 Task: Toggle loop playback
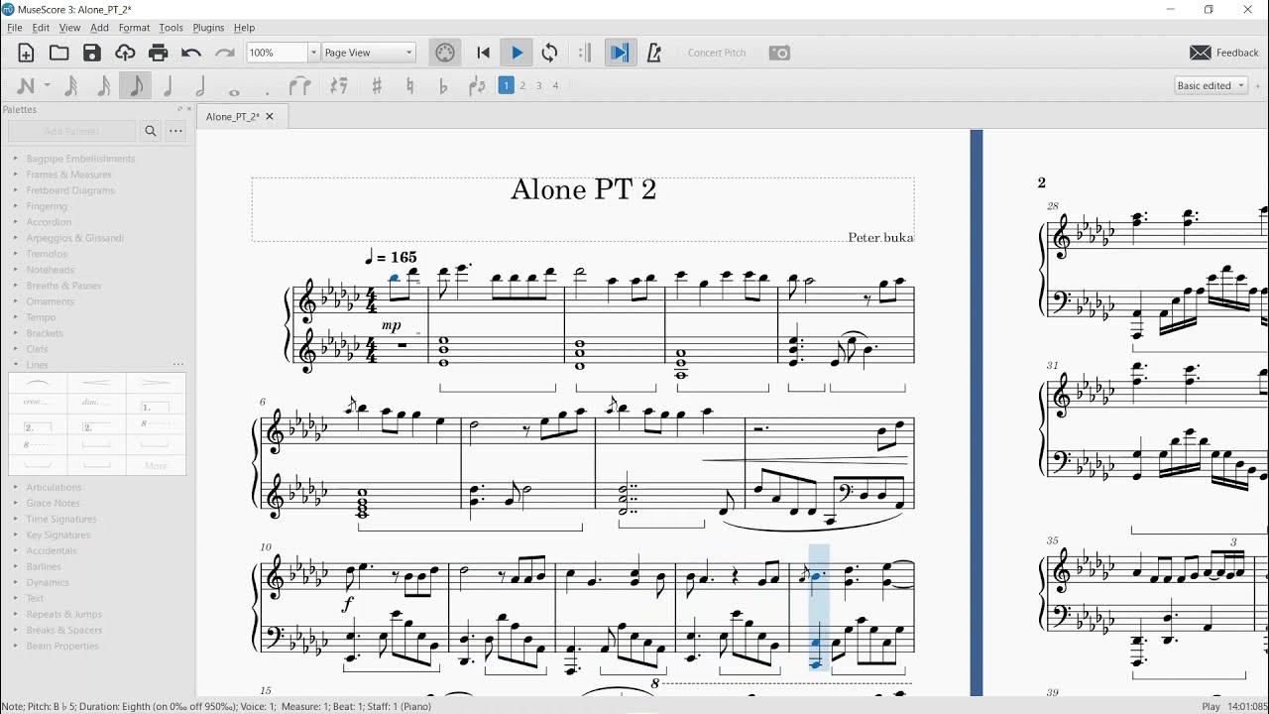click(550, 53)
